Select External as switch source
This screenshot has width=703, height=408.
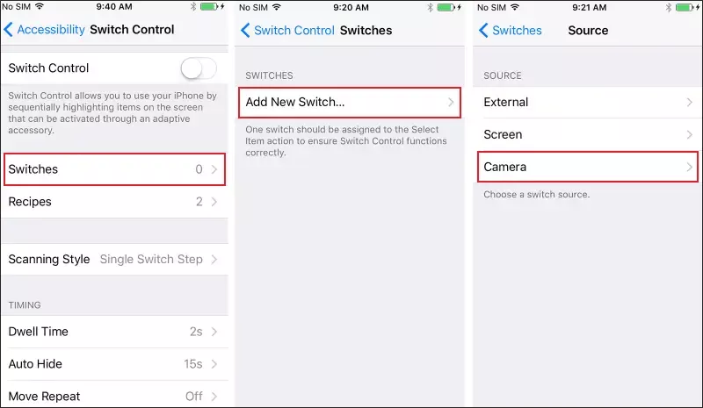[587, 103]
